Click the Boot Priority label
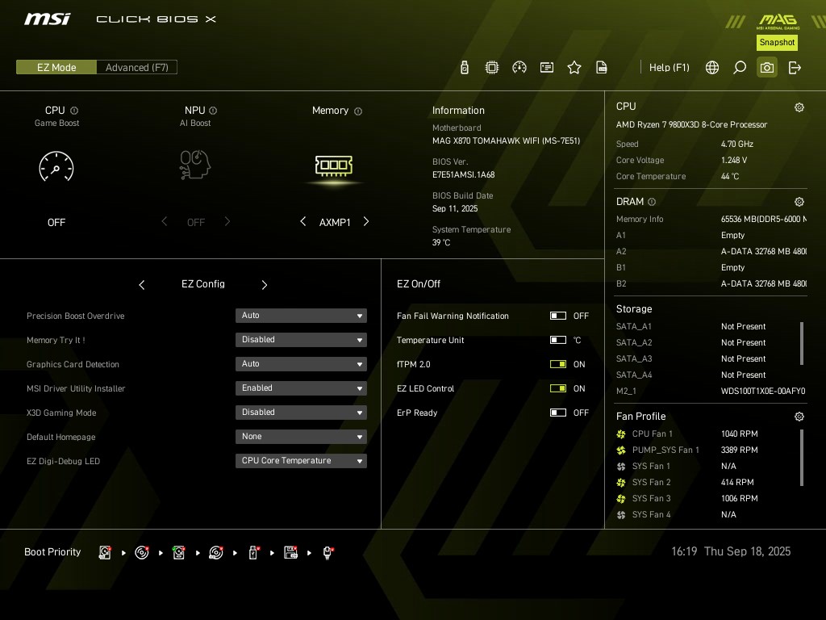This screenshot has width=826, height=620. 52,552
